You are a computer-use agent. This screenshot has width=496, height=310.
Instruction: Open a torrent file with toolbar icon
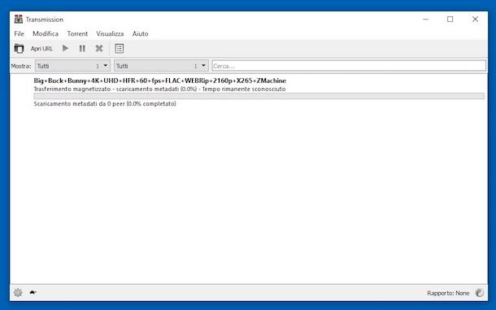click(x=19, y=49)
